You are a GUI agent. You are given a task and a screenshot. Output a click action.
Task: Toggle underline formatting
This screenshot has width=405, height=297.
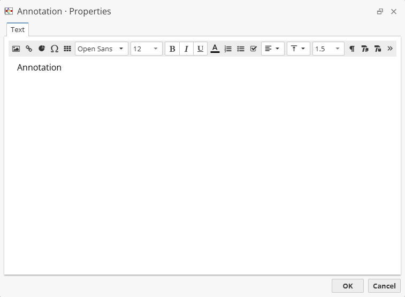(x=200, y=49)
